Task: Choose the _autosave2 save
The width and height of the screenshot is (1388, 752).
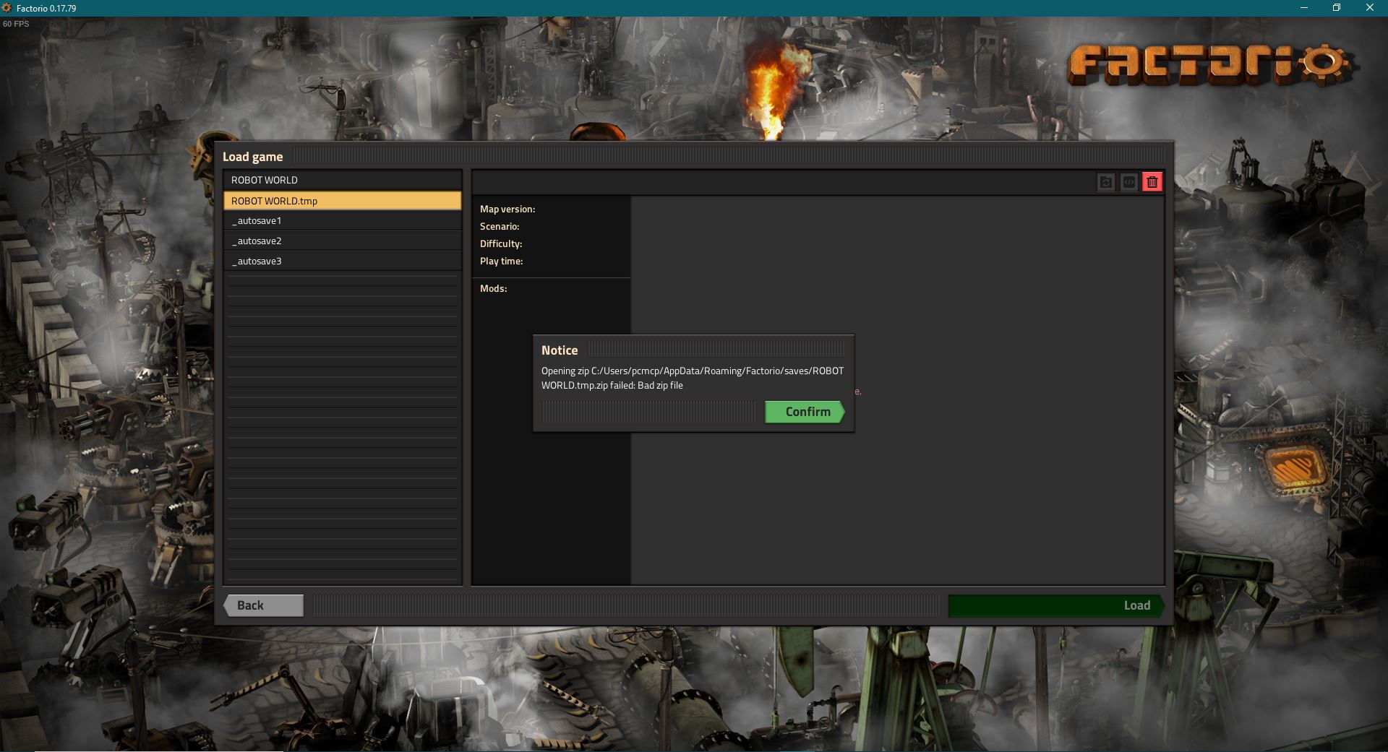Action: 343,241
